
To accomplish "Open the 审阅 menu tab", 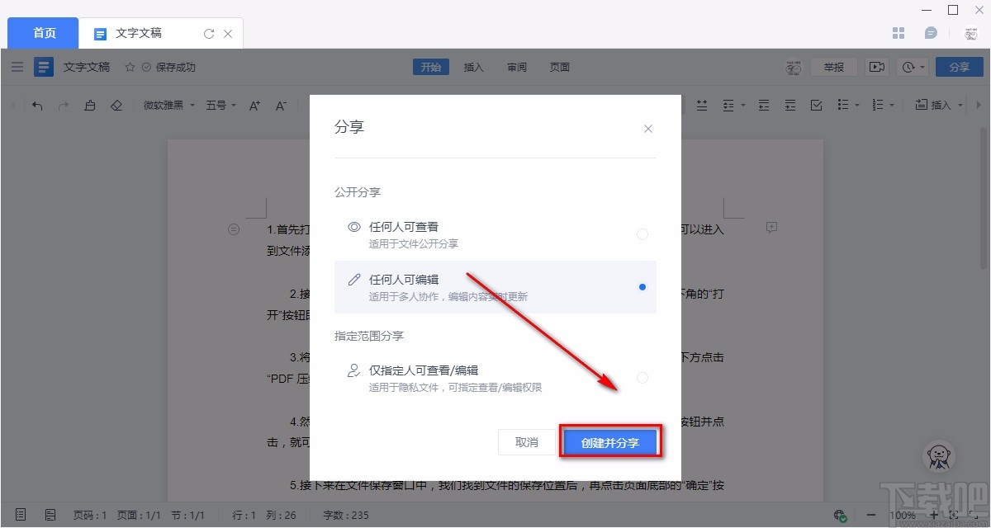I will click(517, 68).
